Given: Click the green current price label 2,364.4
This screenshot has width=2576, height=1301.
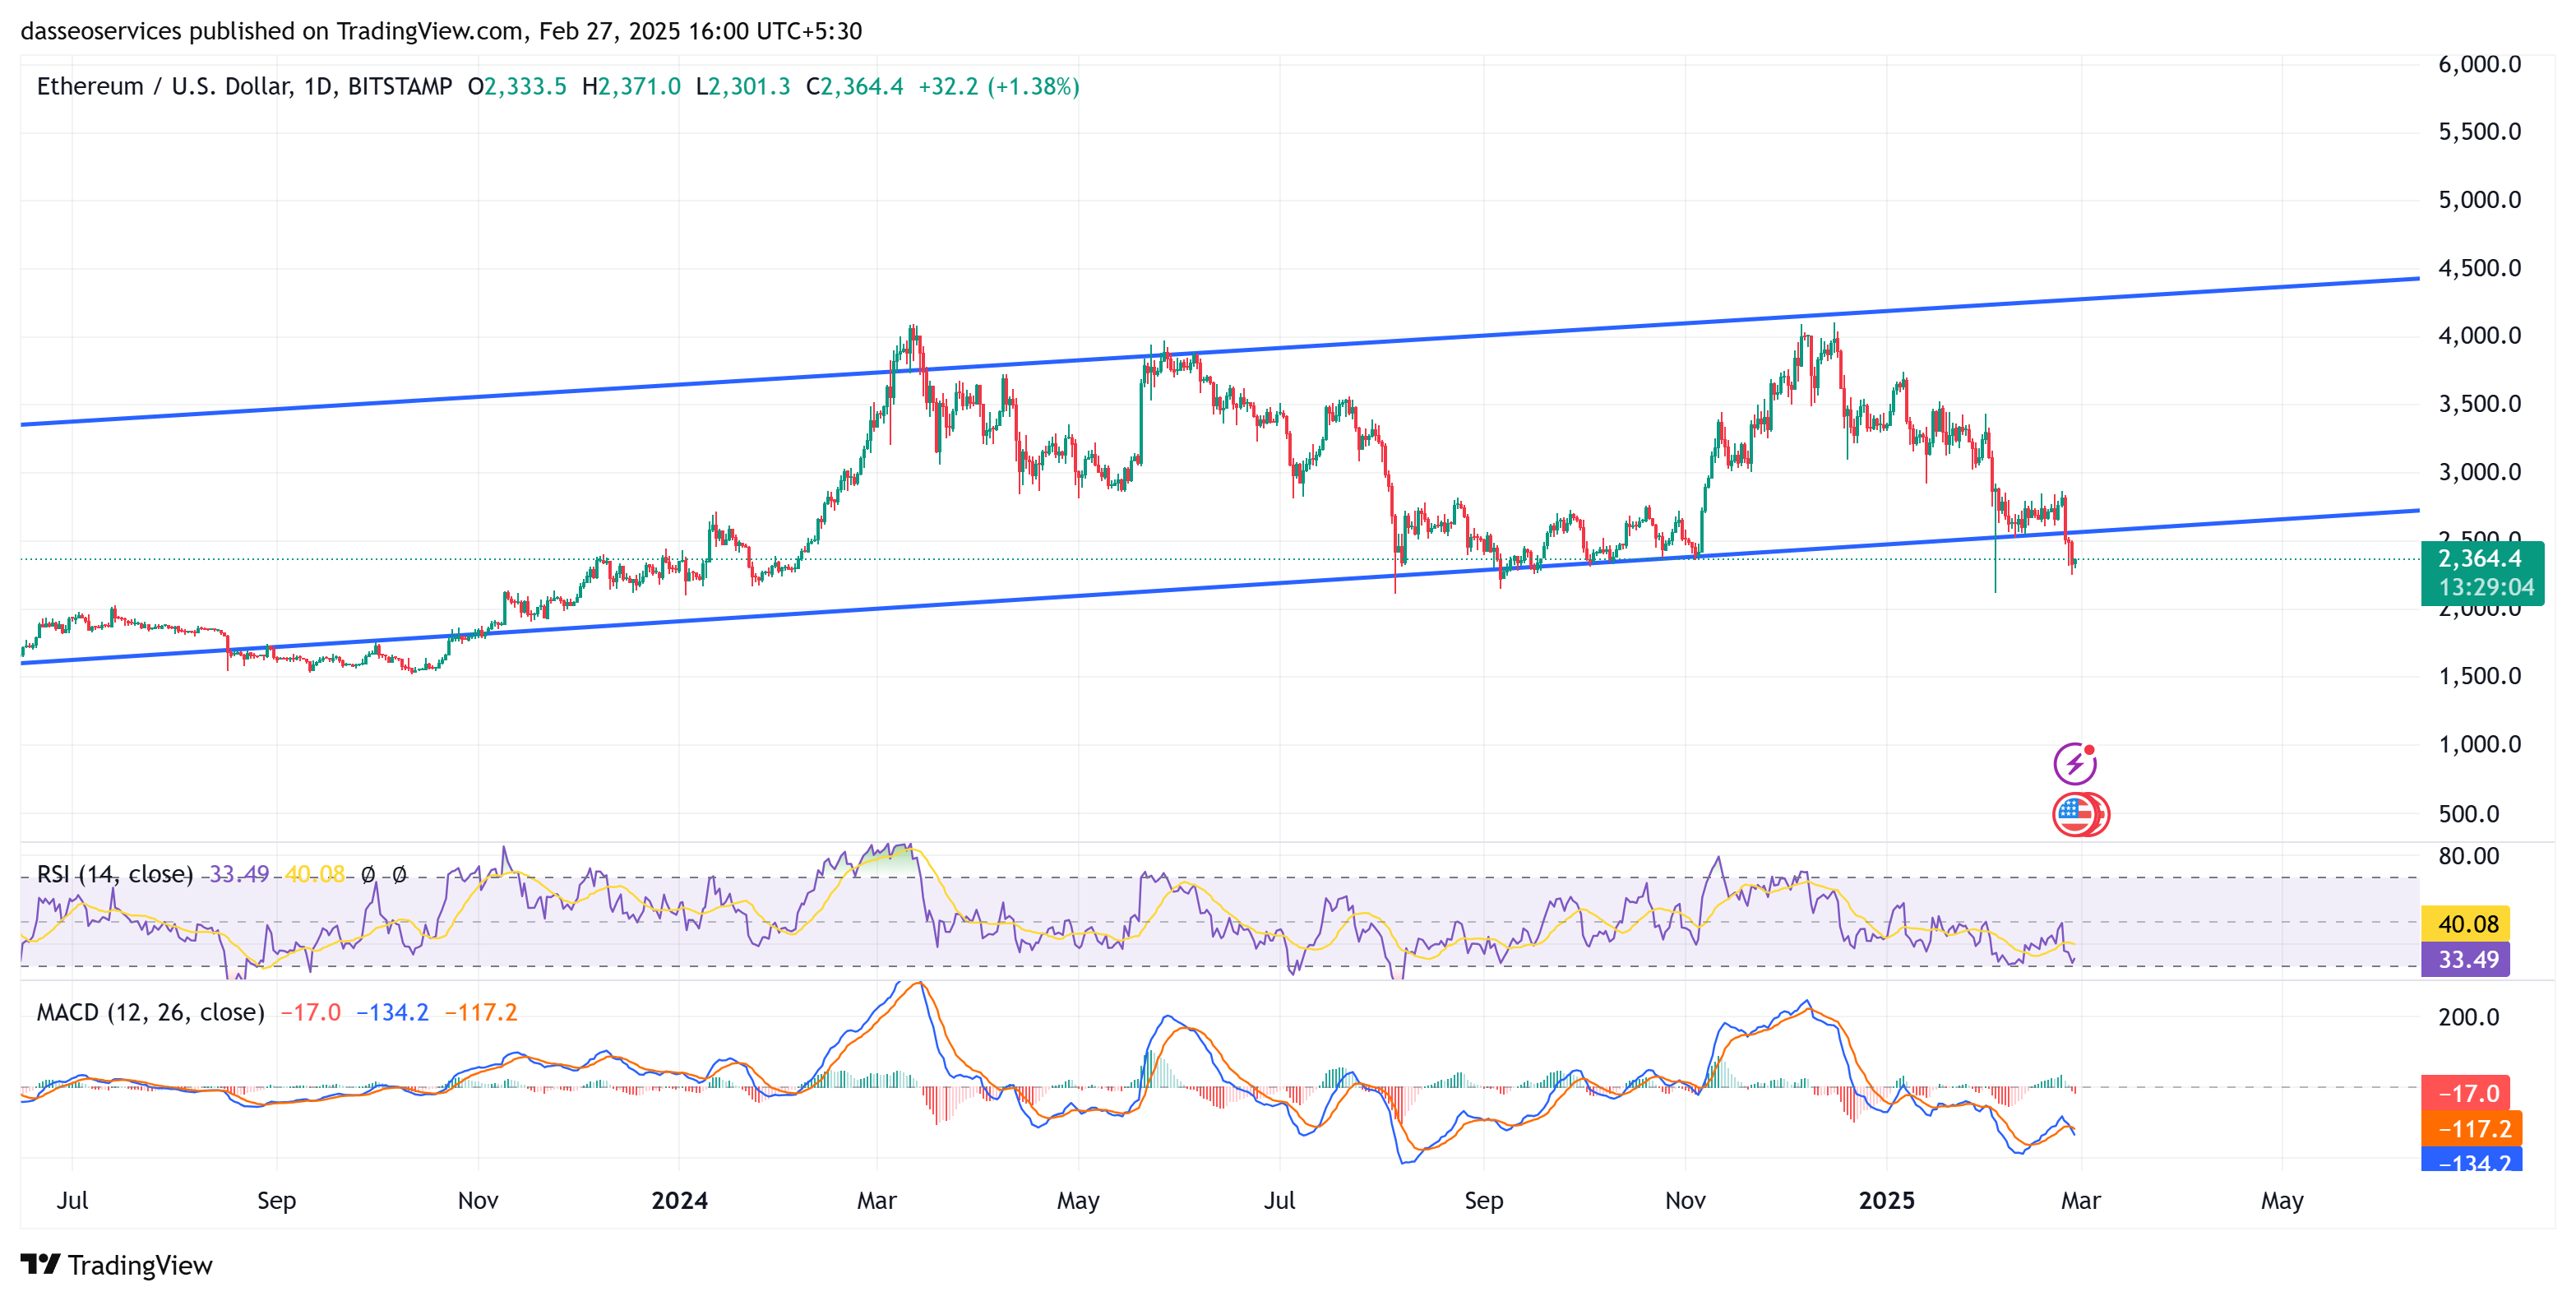Looking at the screenshot, I should tap(2480, 559).
